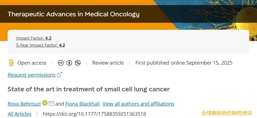Open Roya Behrouzi's ORCID iD icon
257x118 pixels.
(45, 103)
